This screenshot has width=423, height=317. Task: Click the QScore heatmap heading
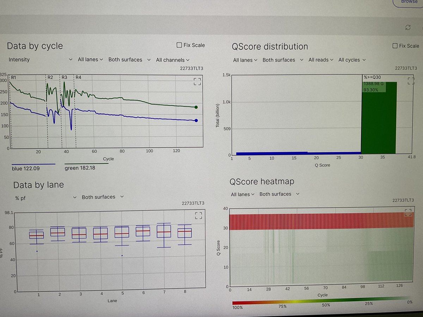tap(262, 181)
